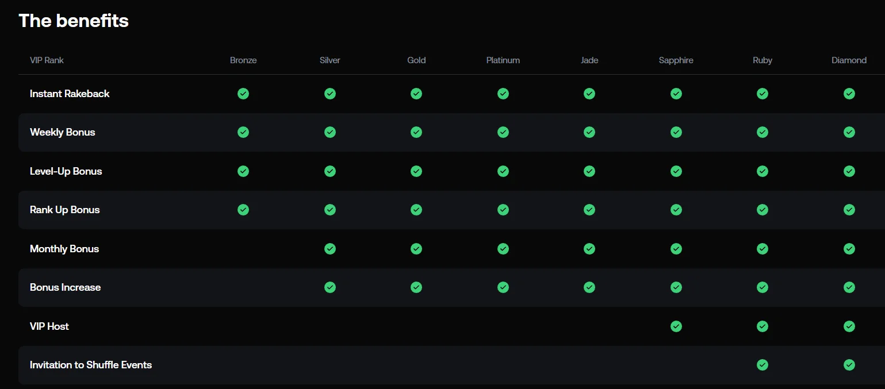
Task: Select the Jade column header
Action: [589, 60]
